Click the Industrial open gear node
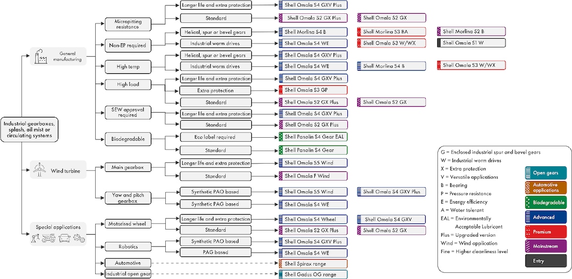The width and height of the screenshot is (572, 279). [x=128, y=273]
